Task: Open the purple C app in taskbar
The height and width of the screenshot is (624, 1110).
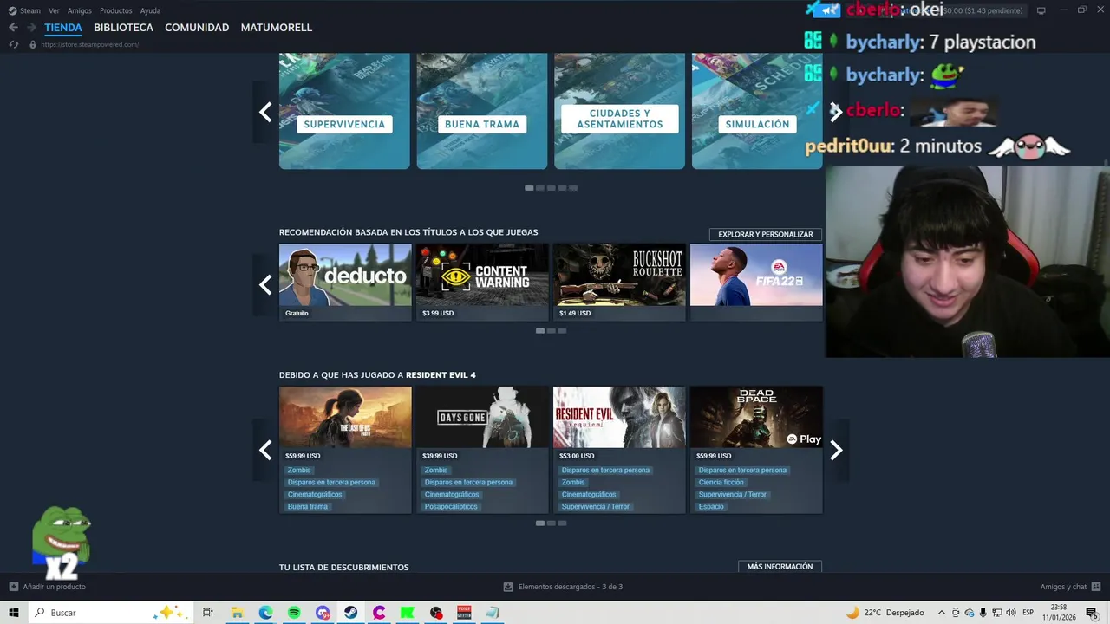Action: tap(379, 613)
